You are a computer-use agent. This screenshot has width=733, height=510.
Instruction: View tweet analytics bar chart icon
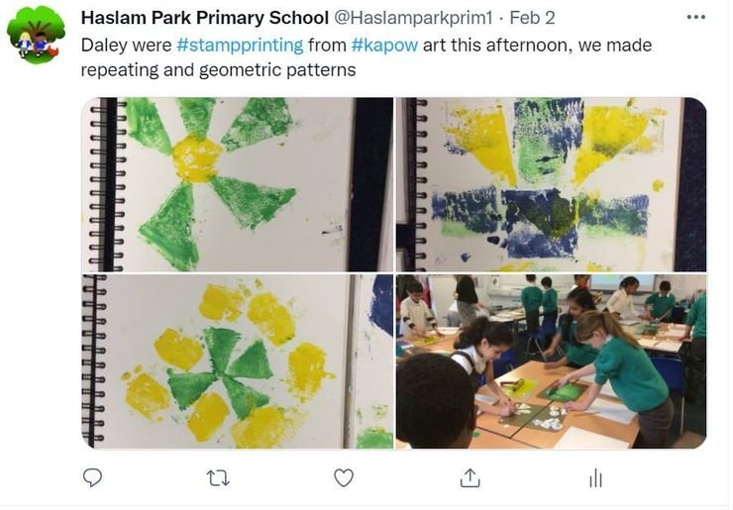pyautogui.click(x=595, y=478)
